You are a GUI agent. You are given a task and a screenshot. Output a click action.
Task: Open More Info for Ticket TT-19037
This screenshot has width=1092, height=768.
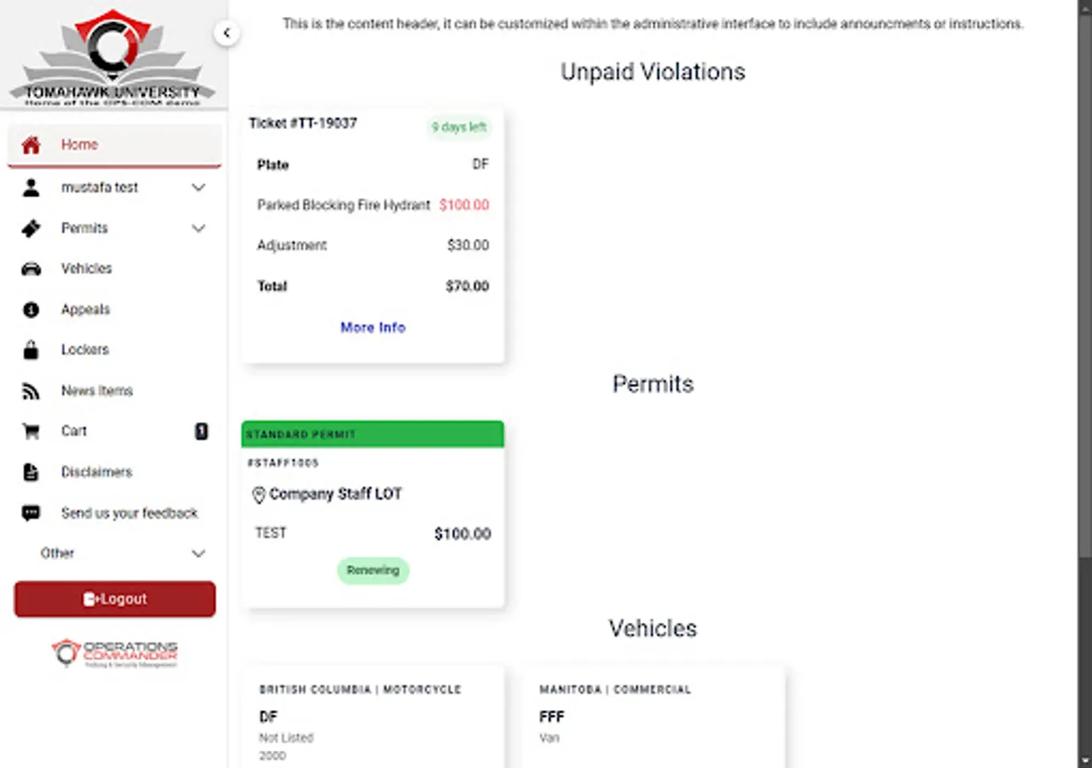373,327
